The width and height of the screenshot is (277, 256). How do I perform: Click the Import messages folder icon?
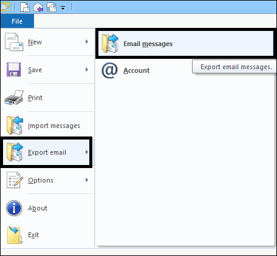pos(15,126)
